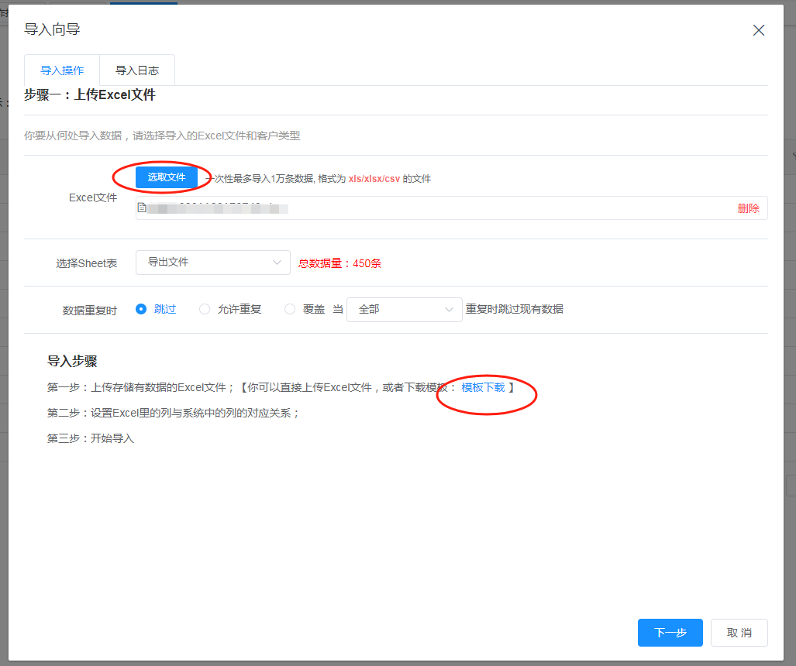The width and height of the screenshot is (796, 666).
Task: Click the red xls/xlsx/csv format text
Action: pyautogui.click(x=374, y=178)
